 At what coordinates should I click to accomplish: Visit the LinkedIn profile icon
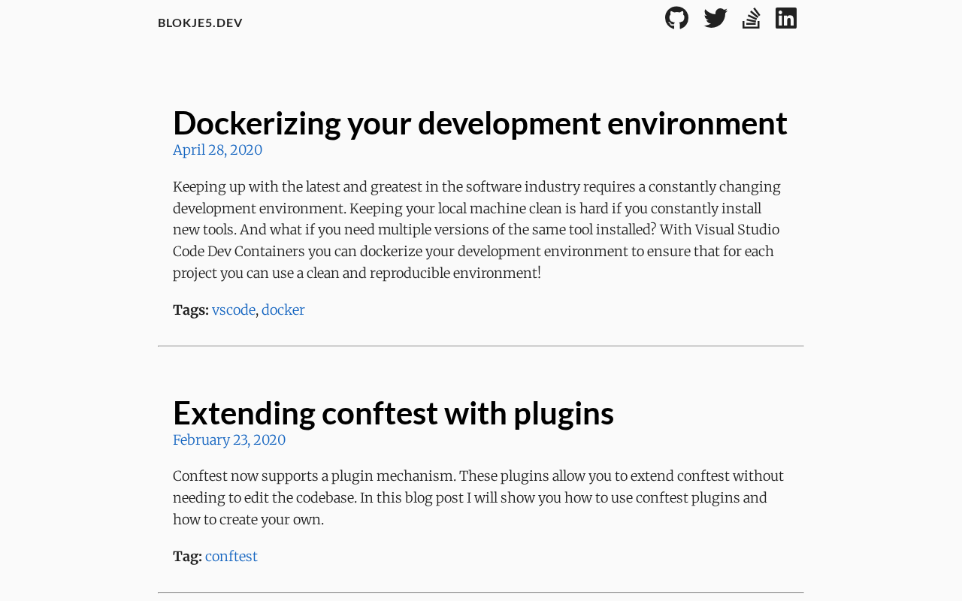point(786,18)
